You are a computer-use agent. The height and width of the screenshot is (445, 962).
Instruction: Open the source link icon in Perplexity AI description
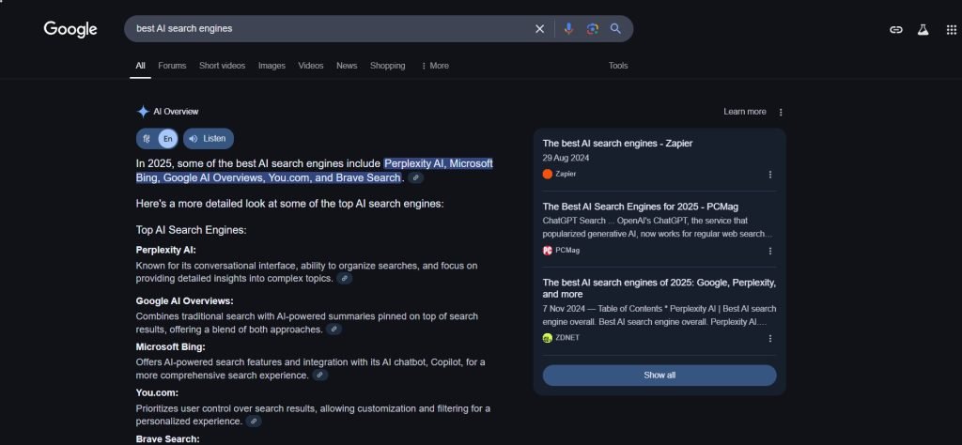tap(345, 278)
